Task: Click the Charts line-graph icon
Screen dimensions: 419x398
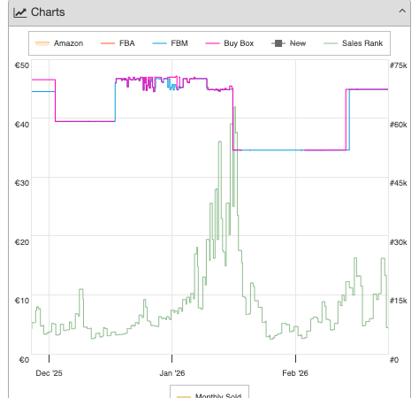Action: [20, 12]
